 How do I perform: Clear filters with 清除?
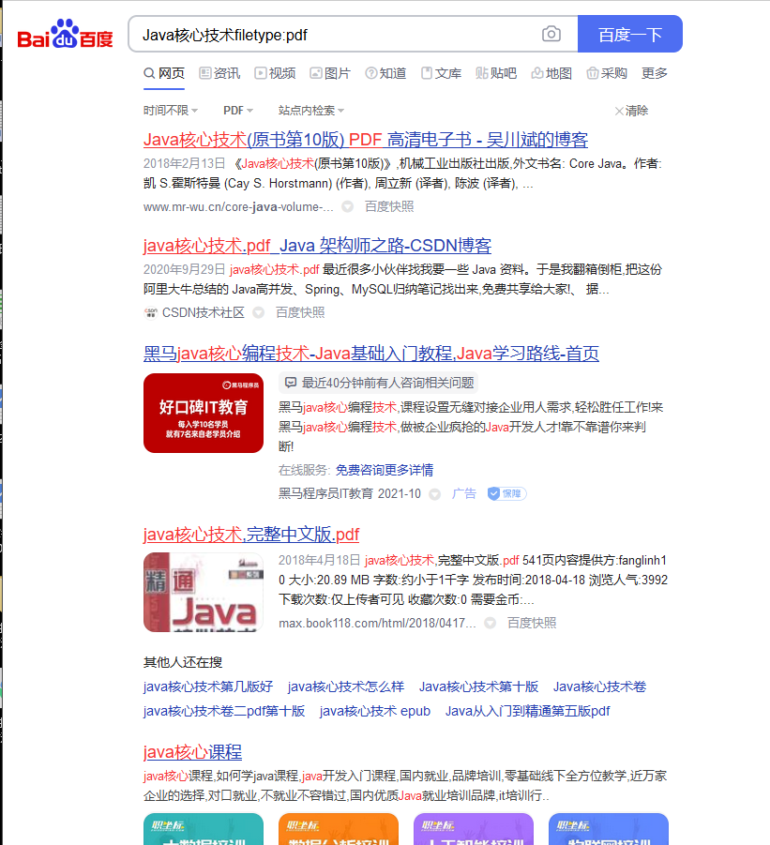631,111
